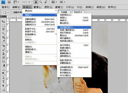Viewport: 128px width, 93px height.
Task: Open the 檔案(F) menu
Action: click(x=6, y=7)
